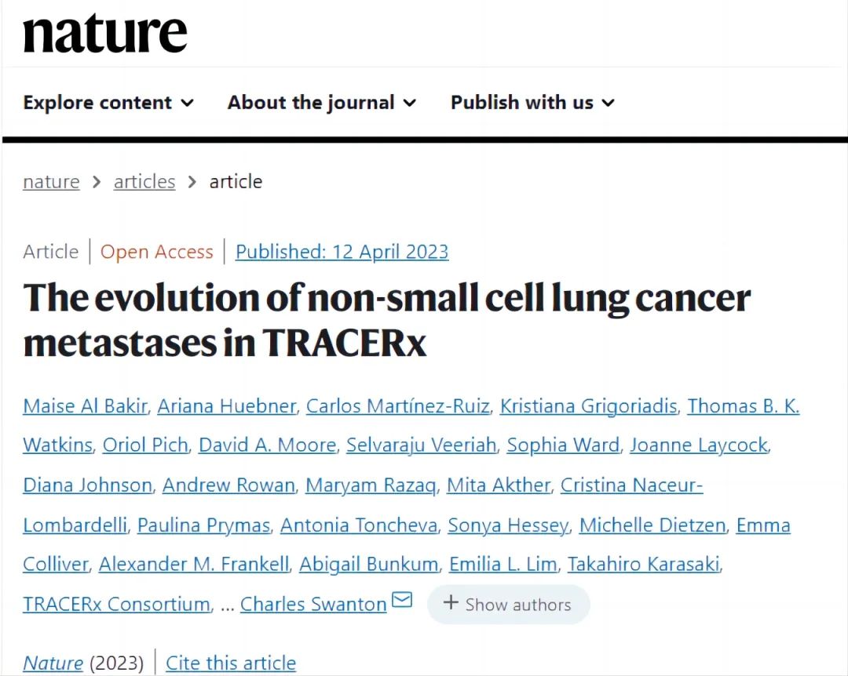This screenshot has height=676, width=848.
Task: Click author Sophia Ward
Action: point(563,445)
